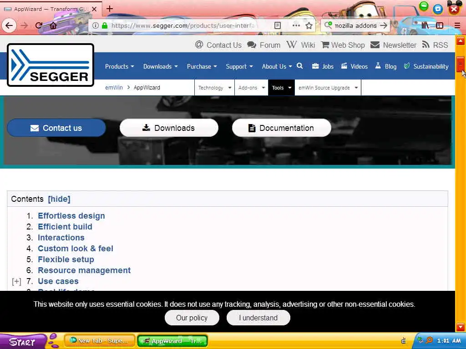Jump to Effortless design section
Viewport: 466px width, 349px height.
71,216
